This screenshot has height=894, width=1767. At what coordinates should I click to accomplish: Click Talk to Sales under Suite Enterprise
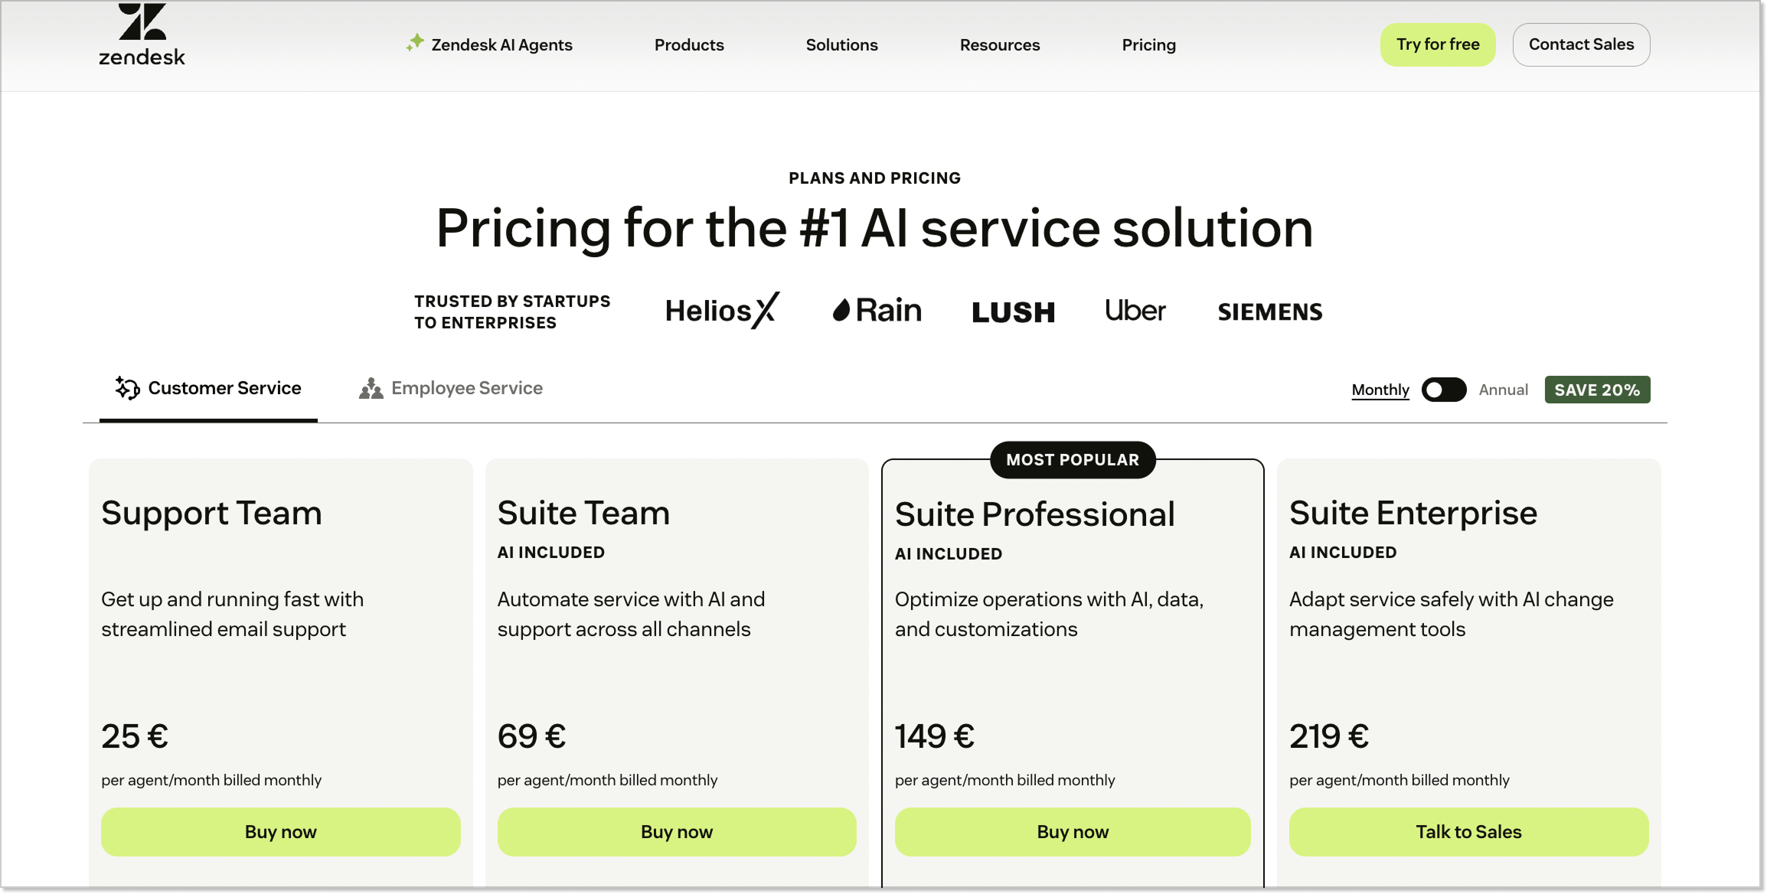[1468, 831]
